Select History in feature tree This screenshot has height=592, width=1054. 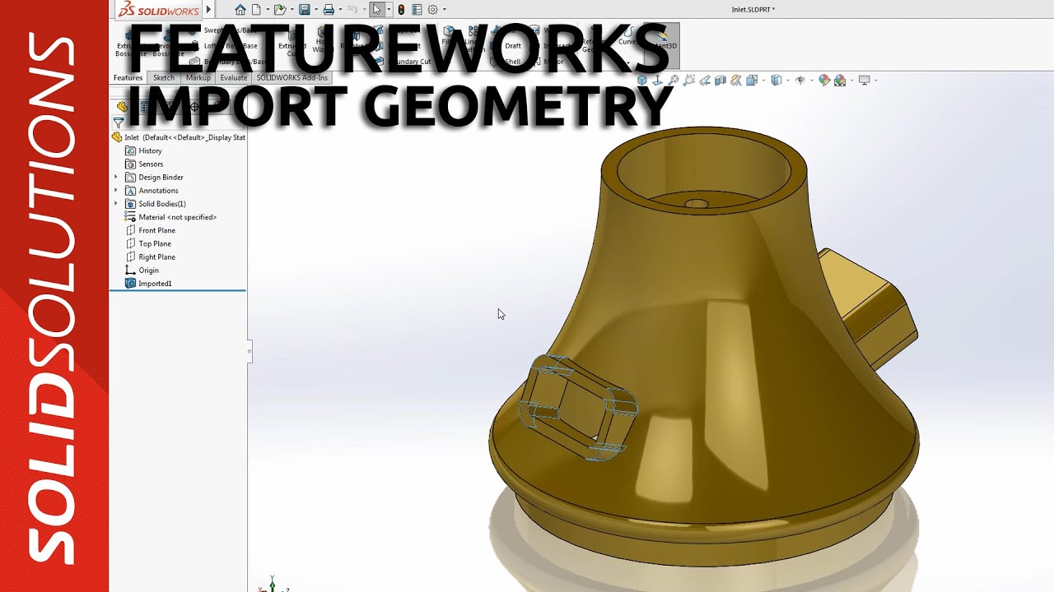pyautogui.click(x=144, y=151)
